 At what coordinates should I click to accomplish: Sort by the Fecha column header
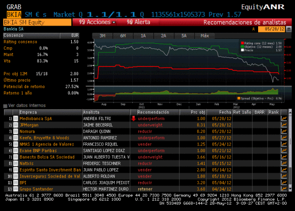[x=220, y=112]
